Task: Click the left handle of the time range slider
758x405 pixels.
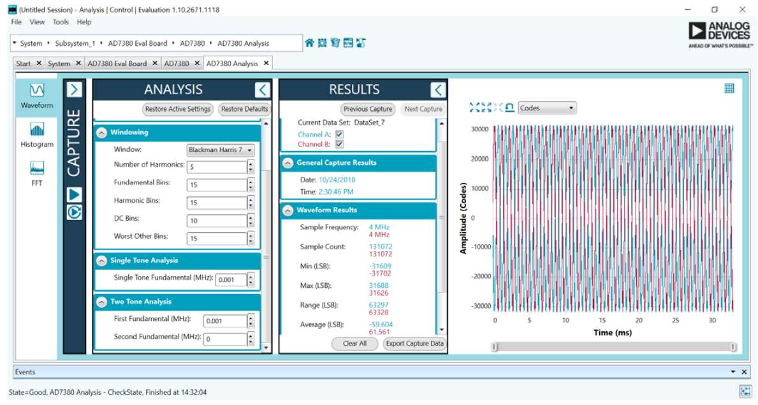Action: click(x=495, y=347)
